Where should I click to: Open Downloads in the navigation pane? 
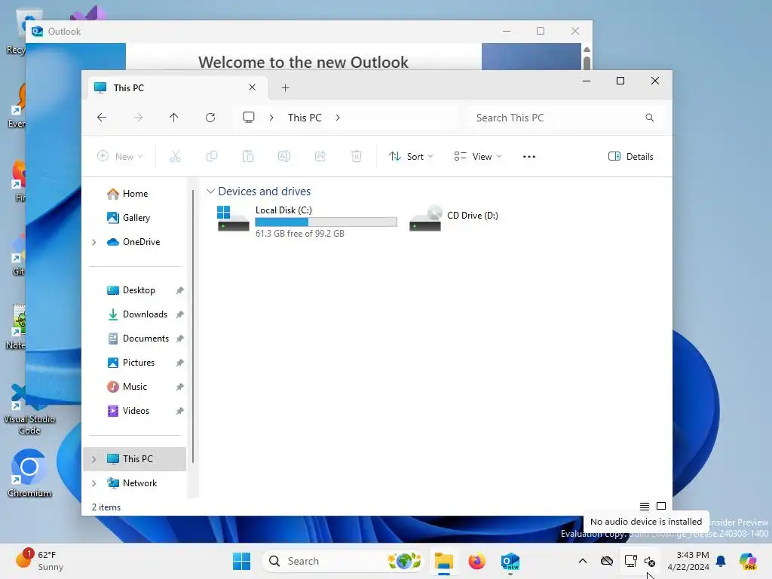point(134,314)
